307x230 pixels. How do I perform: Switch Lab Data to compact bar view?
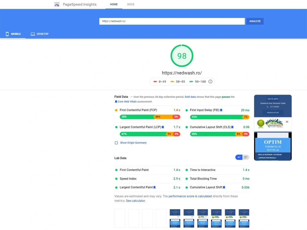pos(239,157)
